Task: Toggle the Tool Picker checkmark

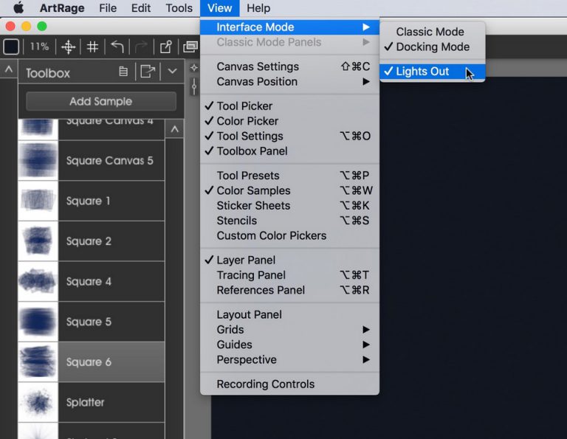Action: [289, 106]
